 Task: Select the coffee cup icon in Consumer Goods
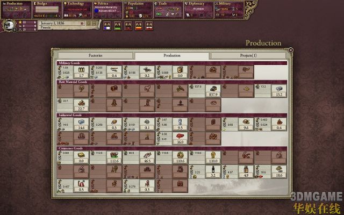[81, 169]
